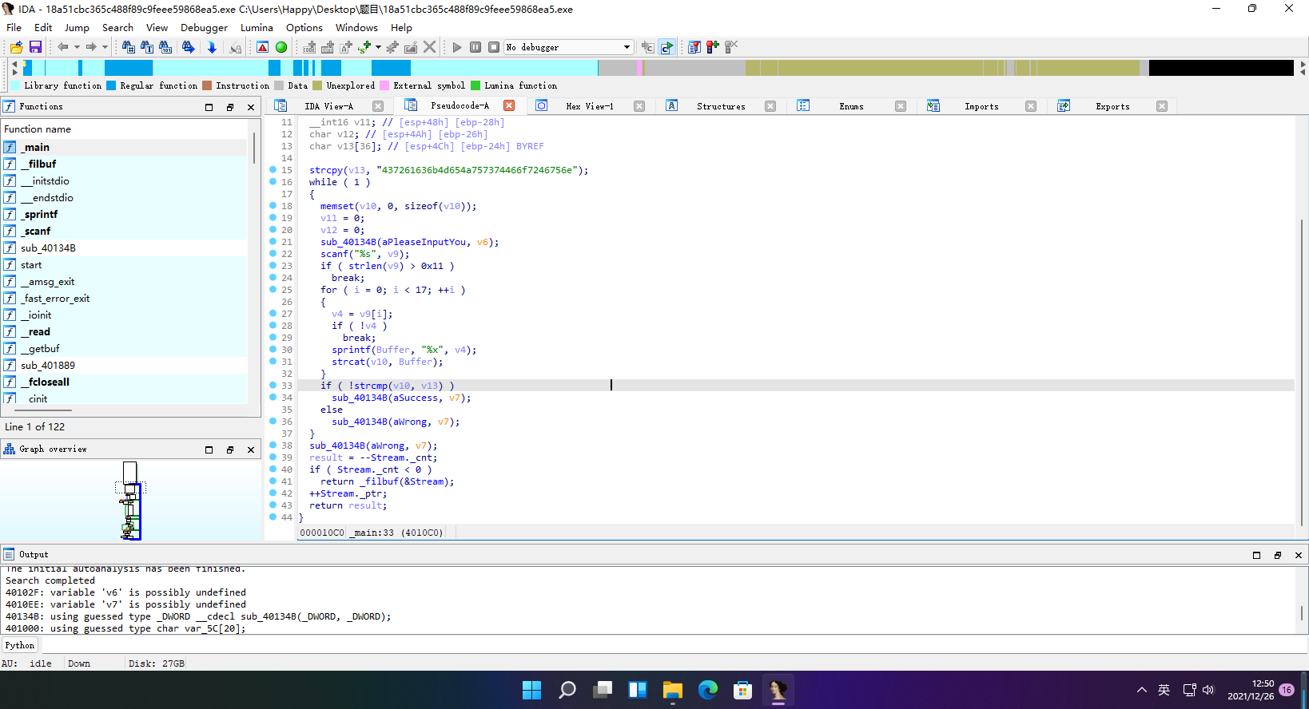Click the add breakpoint toolbar icon
The image size is (1309, 709).
click(x=712, y=47)
